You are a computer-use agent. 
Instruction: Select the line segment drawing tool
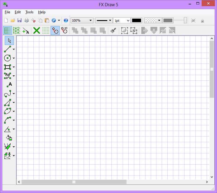pos(8,49)
